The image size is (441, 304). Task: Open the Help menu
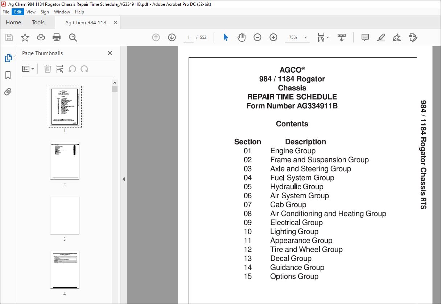(79, 12)
